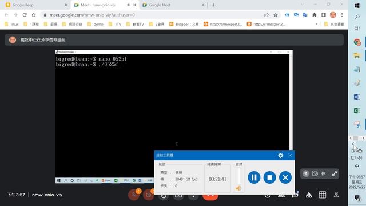Image resolution: width=366 pixels, height=206 pixels.
Task: Open the Chrome profile avatar
Action: click(x=333, y=15)
